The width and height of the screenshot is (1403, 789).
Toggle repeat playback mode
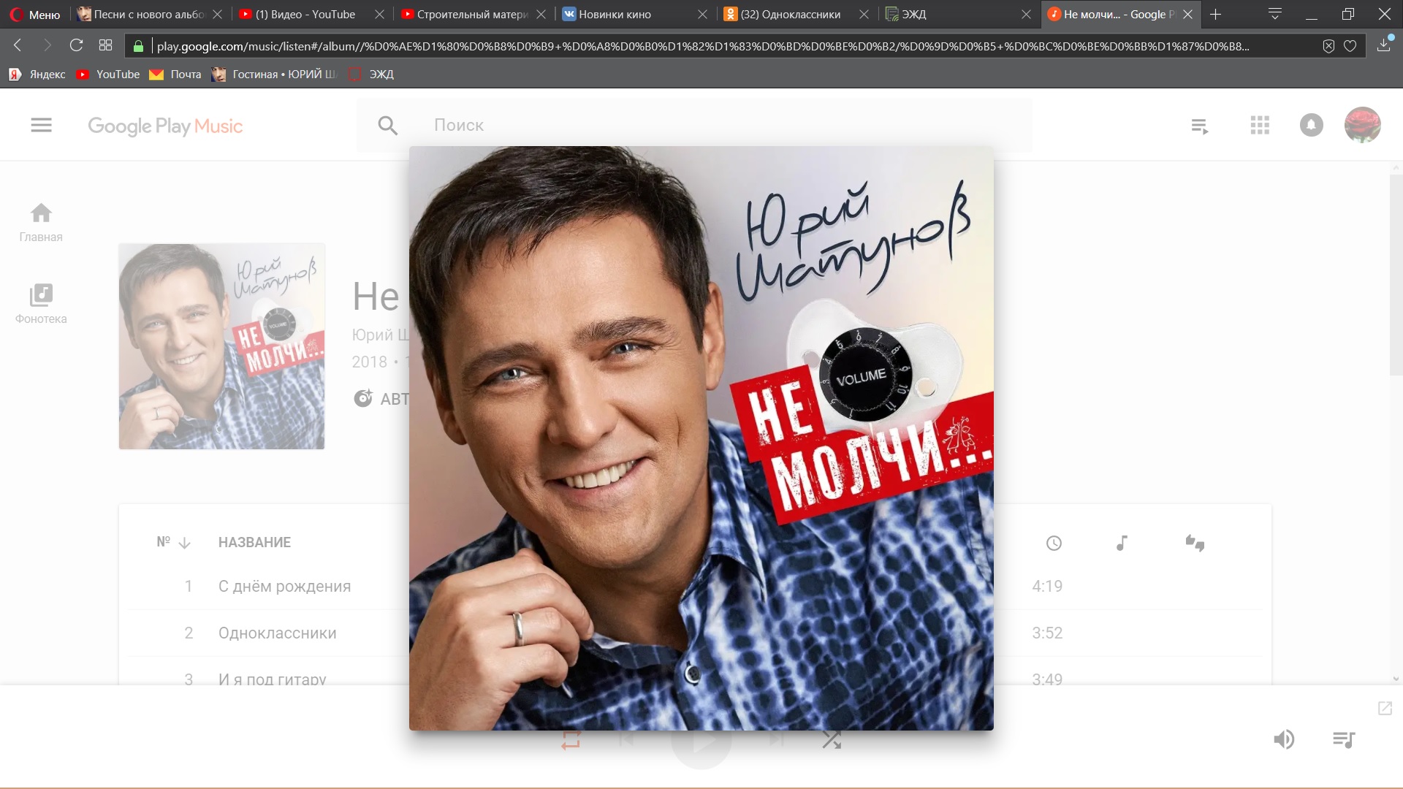click(571, 739)
